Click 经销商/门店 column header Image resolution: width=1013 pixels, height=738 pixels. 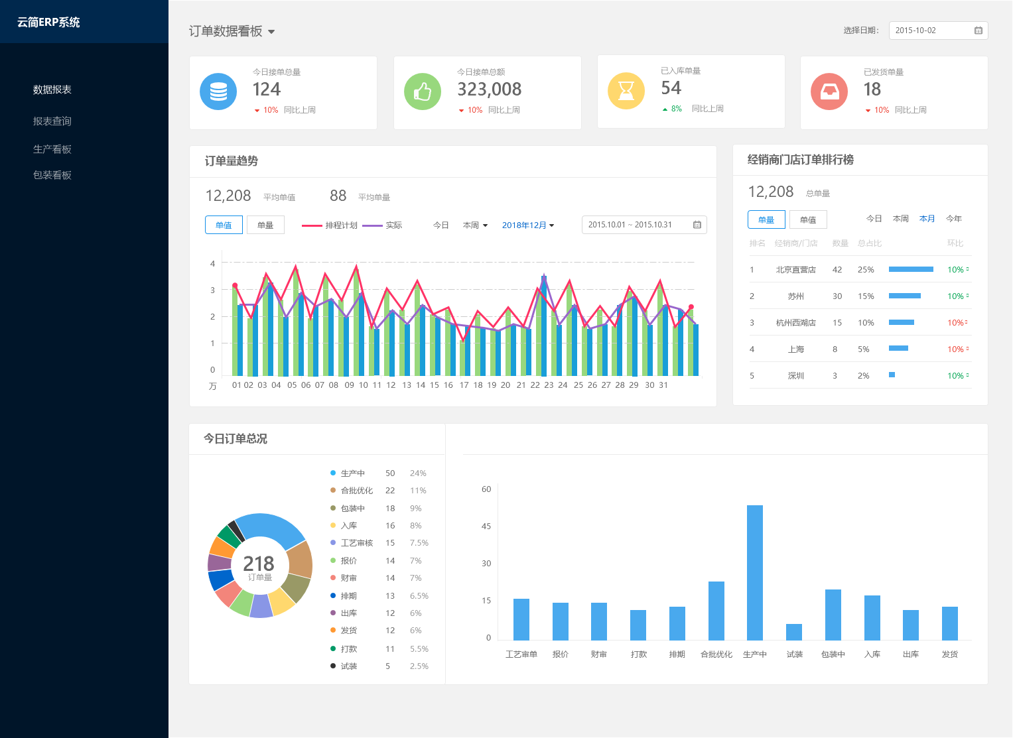tap(796, 243)
